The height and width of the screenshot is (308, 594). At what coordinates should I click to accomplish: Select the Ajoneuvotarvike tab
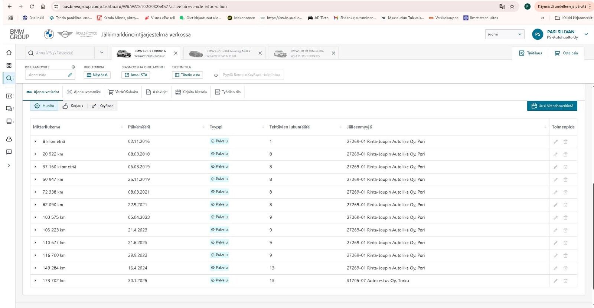(84, 92)
